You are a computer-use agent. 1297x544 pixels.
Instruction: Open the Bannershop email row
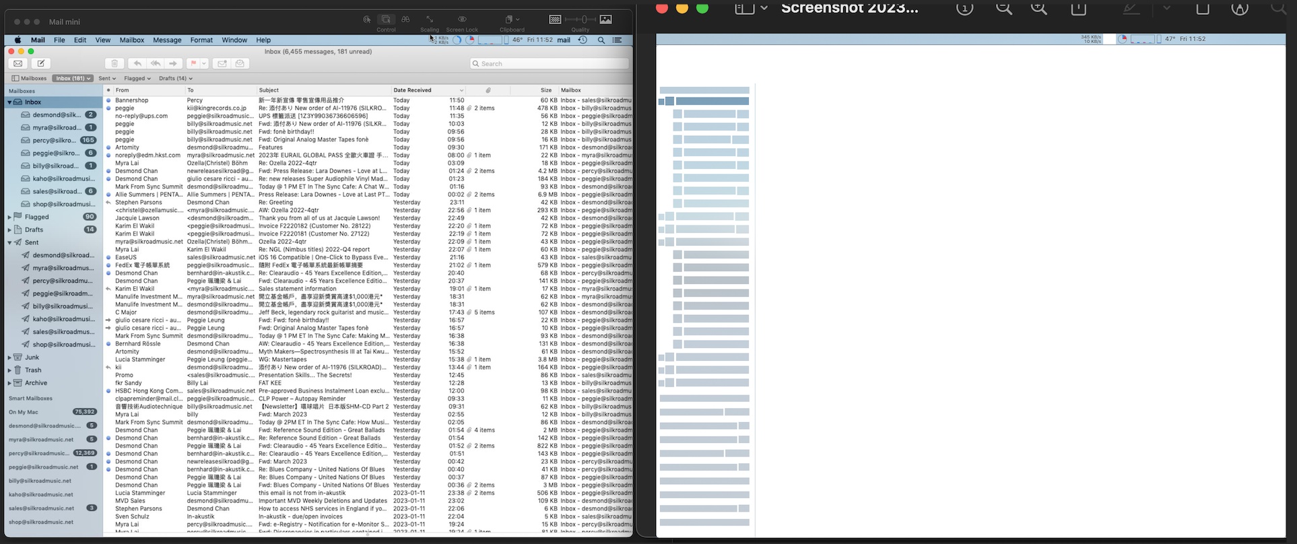click(x=368, y=100)
